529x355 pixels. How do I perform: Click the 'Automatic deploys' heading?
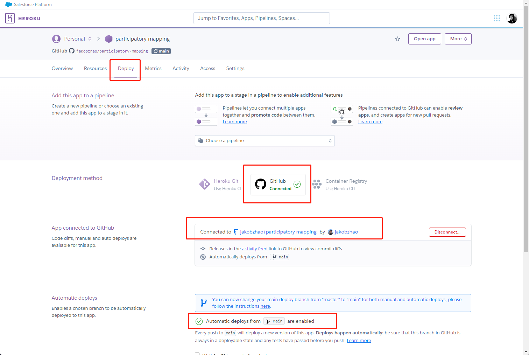coord(75,298)
